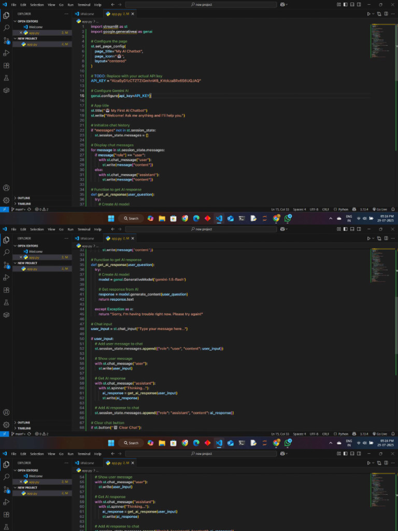The height and width of the screenshot is (531, 398).
Task: Toggle Panel layout in window showing line 1
Action: tap(352, 4)
